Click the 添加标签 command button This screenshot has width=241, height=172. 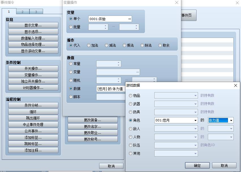pyautogui.click(x=33, y=137)
